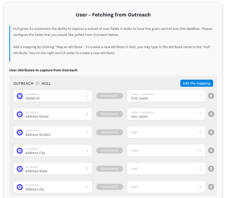This screenshot has height=198, width=227.
Task: Open the Address State Outreach field dropdown
Action: (53, 169)
